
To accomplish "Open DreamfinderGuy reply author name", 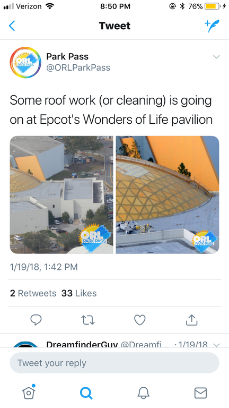I will point(82,344).
